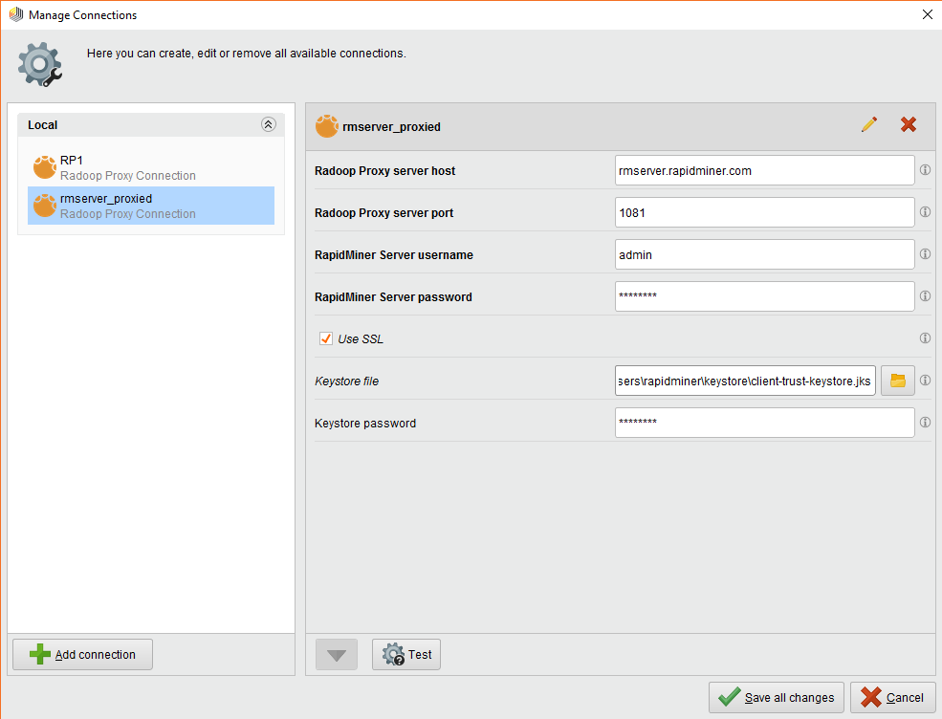
Task: Click the Test connection button
Action: point(406,655)
